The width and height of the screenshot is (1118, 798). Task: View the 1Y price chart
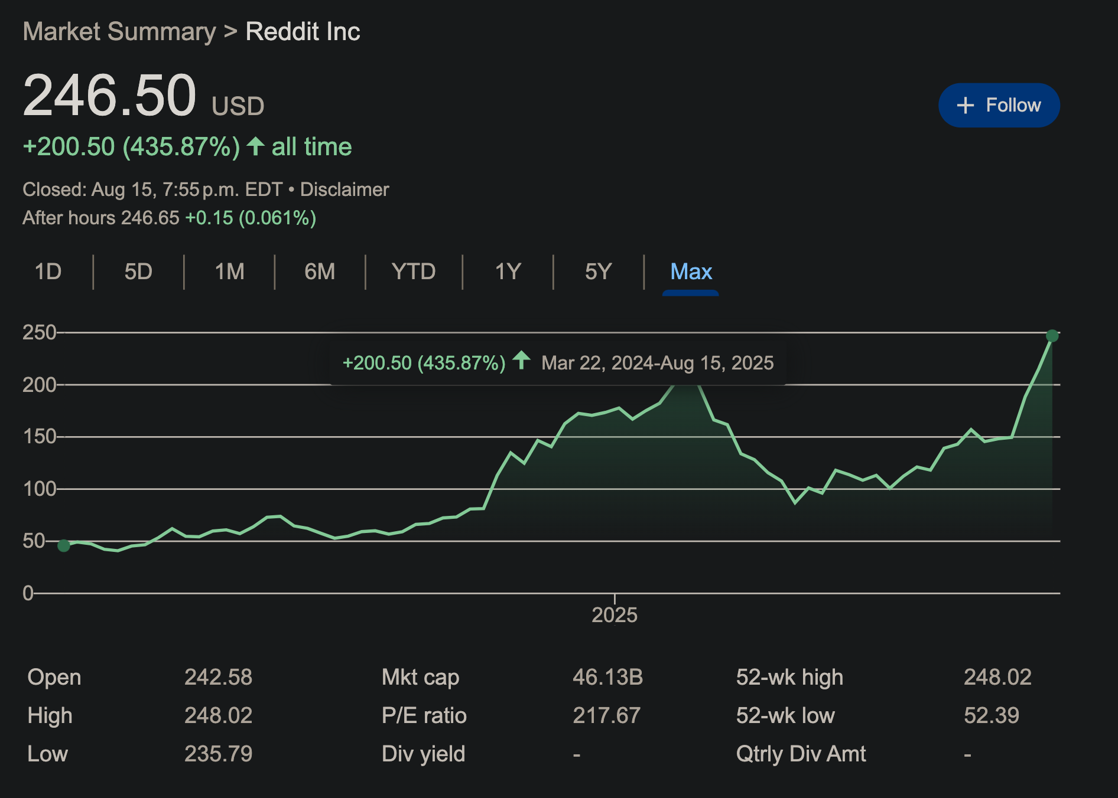[x=508, y=272]
